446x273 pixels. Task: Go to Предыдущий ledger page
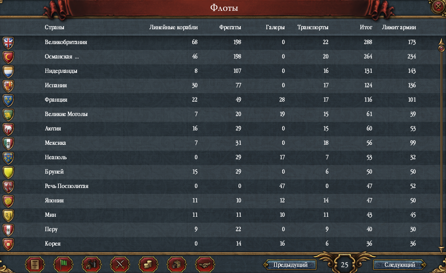[x=290, y=265]
